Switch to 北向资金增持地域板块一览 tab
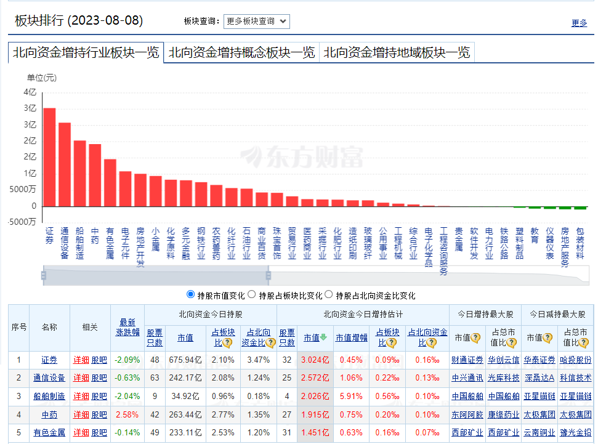The width and height of the screenshot is (614, 444). pos(397,52)
